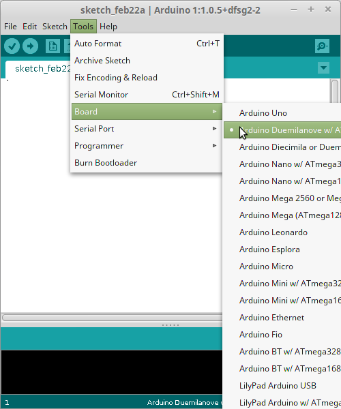Screen dimensions: 341x409
Task: Click the horizontal editor scrollbar
Action: 112,318
